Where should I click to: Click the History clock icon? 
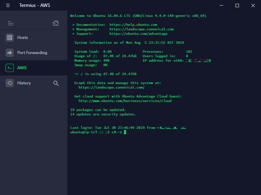click(x=10, y=83)
